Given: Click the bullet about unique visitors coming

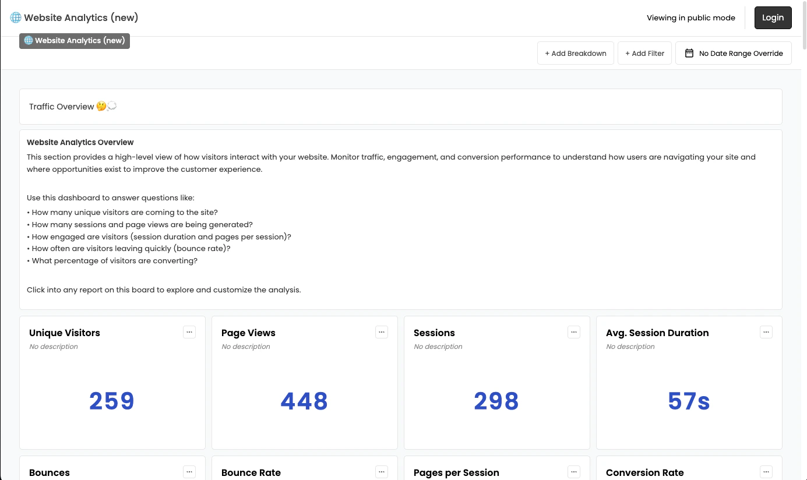Looking at the screenshot, I should click(122, 213).
